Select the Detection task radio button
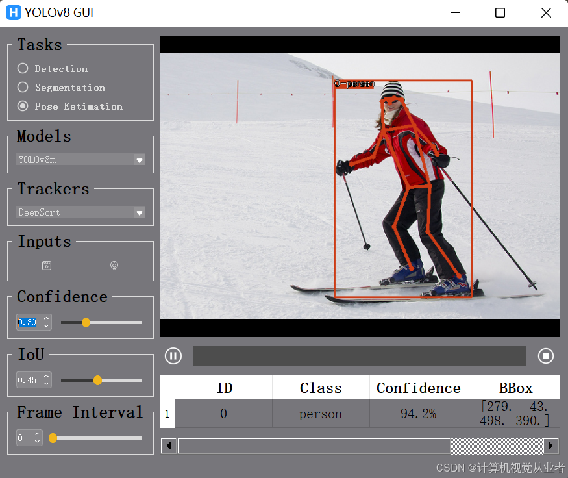Viewport: 568px width, 478px height. click(23, 68)
